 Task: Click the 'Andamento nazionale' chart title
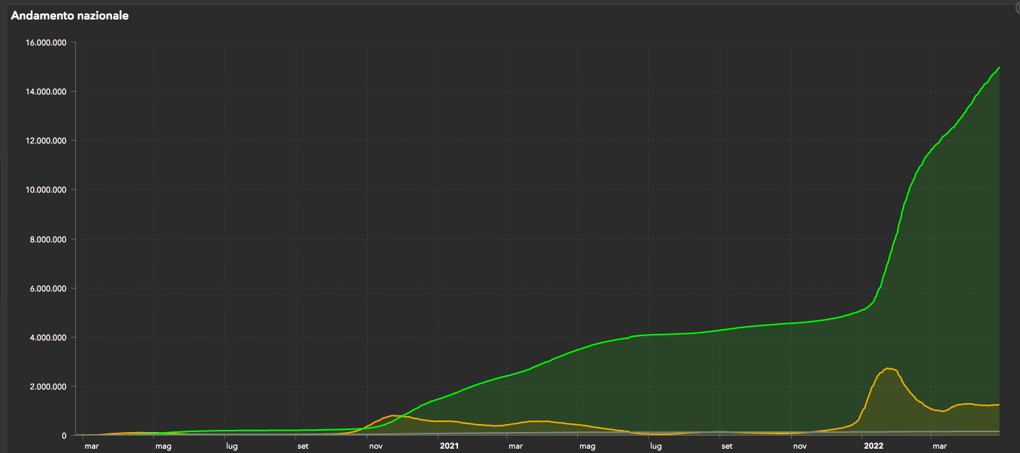point(70,15)
